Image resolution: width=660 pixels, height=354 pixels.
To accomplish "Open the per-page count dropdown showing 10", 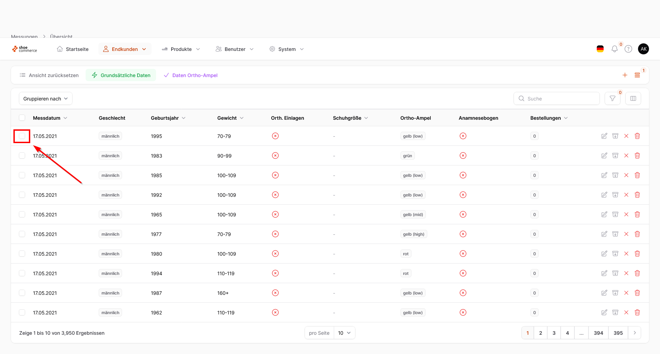I will point(344,333).
